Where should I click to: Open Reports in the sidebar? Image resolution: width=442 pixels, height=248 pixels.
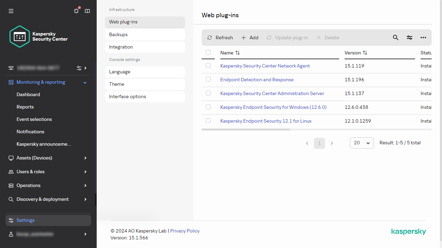point(25,107)
